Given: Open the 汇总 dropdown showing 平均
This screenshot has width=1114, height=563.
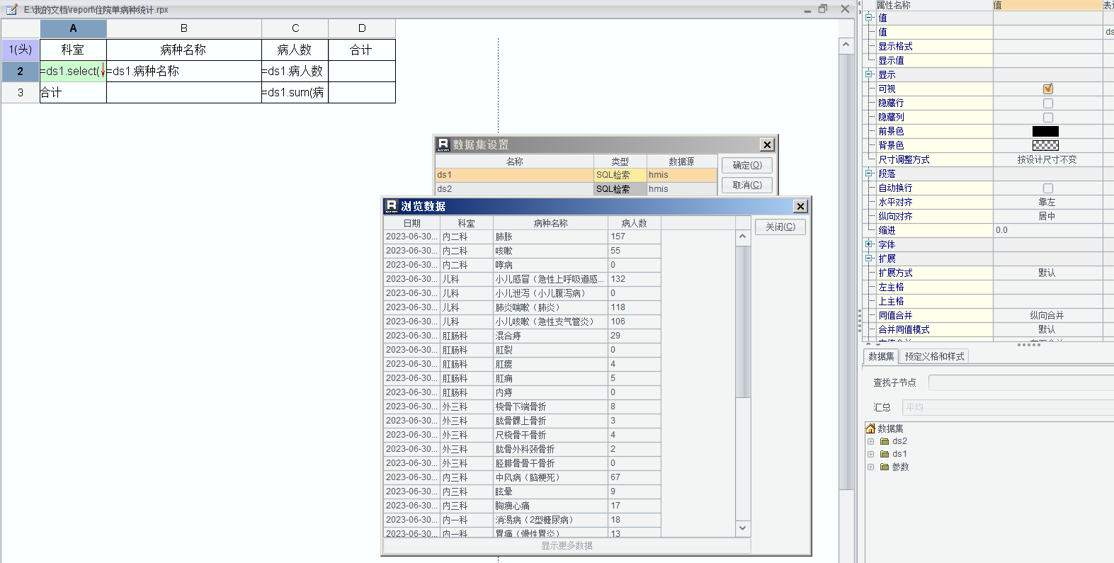Looking at the screenshot, I should point(1008,407).
